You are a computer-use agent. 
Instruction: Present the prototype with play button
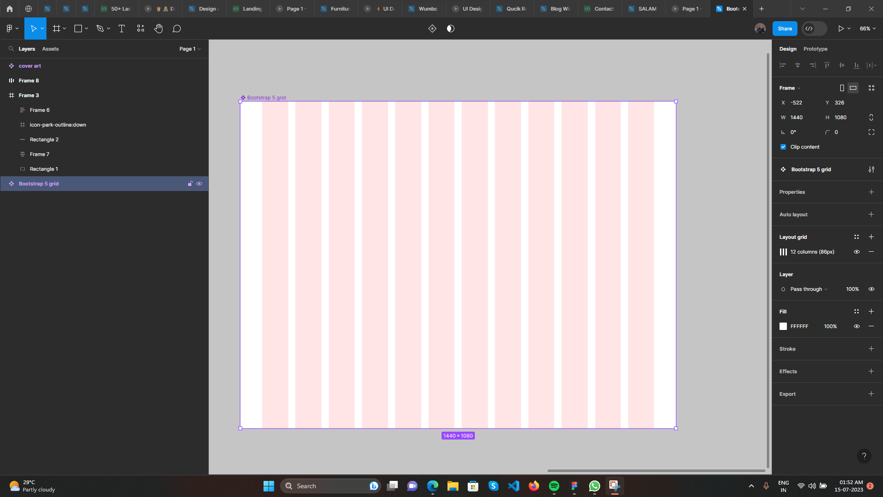coord(841,29)
